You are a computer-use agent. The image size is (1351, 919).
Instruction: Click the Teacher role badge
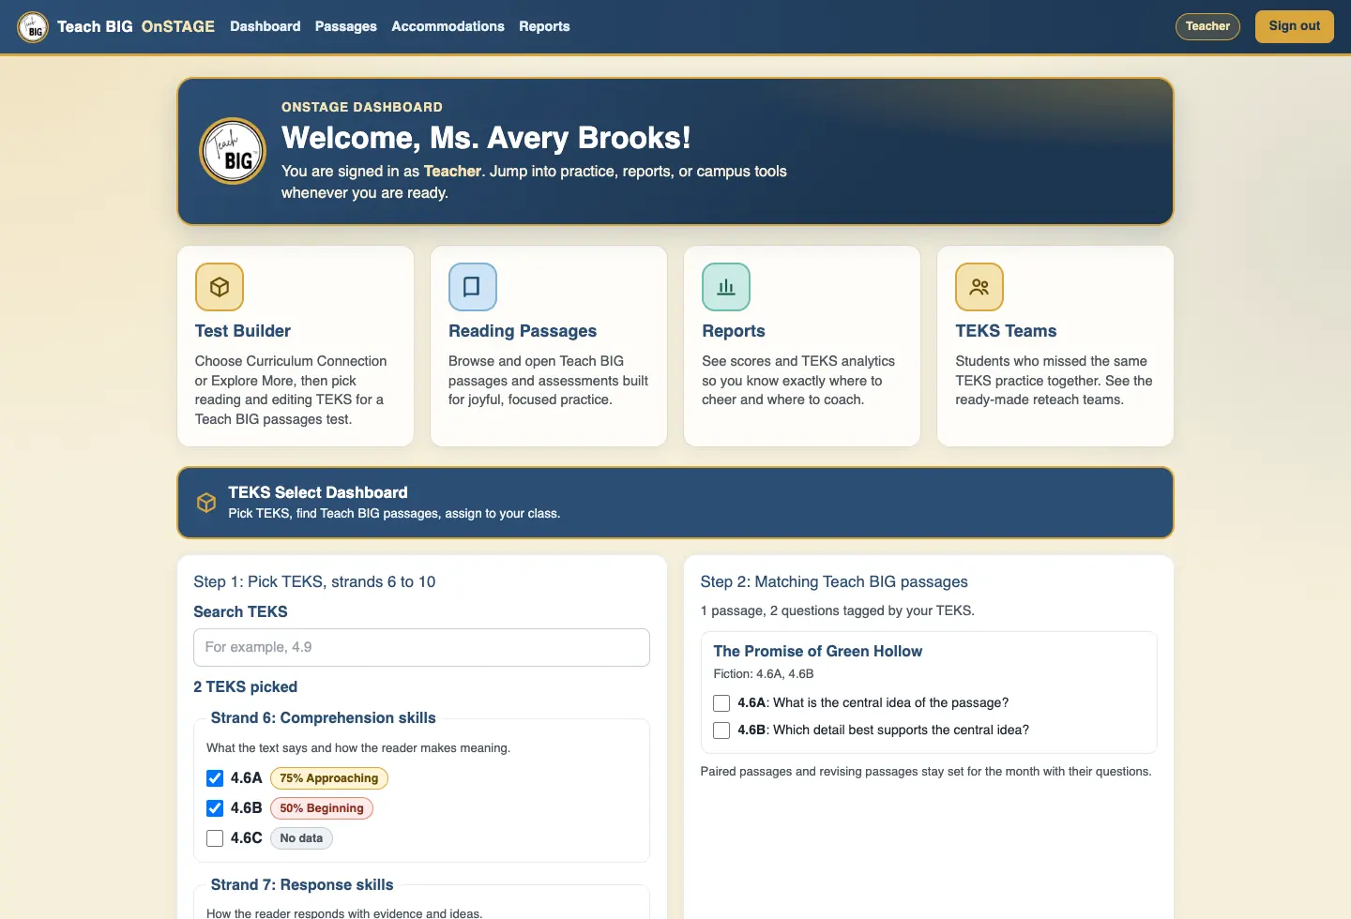point(1207,26)
